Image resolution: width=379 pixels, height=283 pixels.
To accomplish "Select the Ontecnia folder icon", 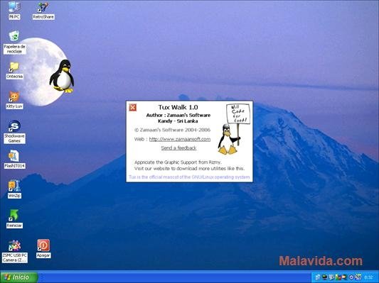I will tap(14, 70).
